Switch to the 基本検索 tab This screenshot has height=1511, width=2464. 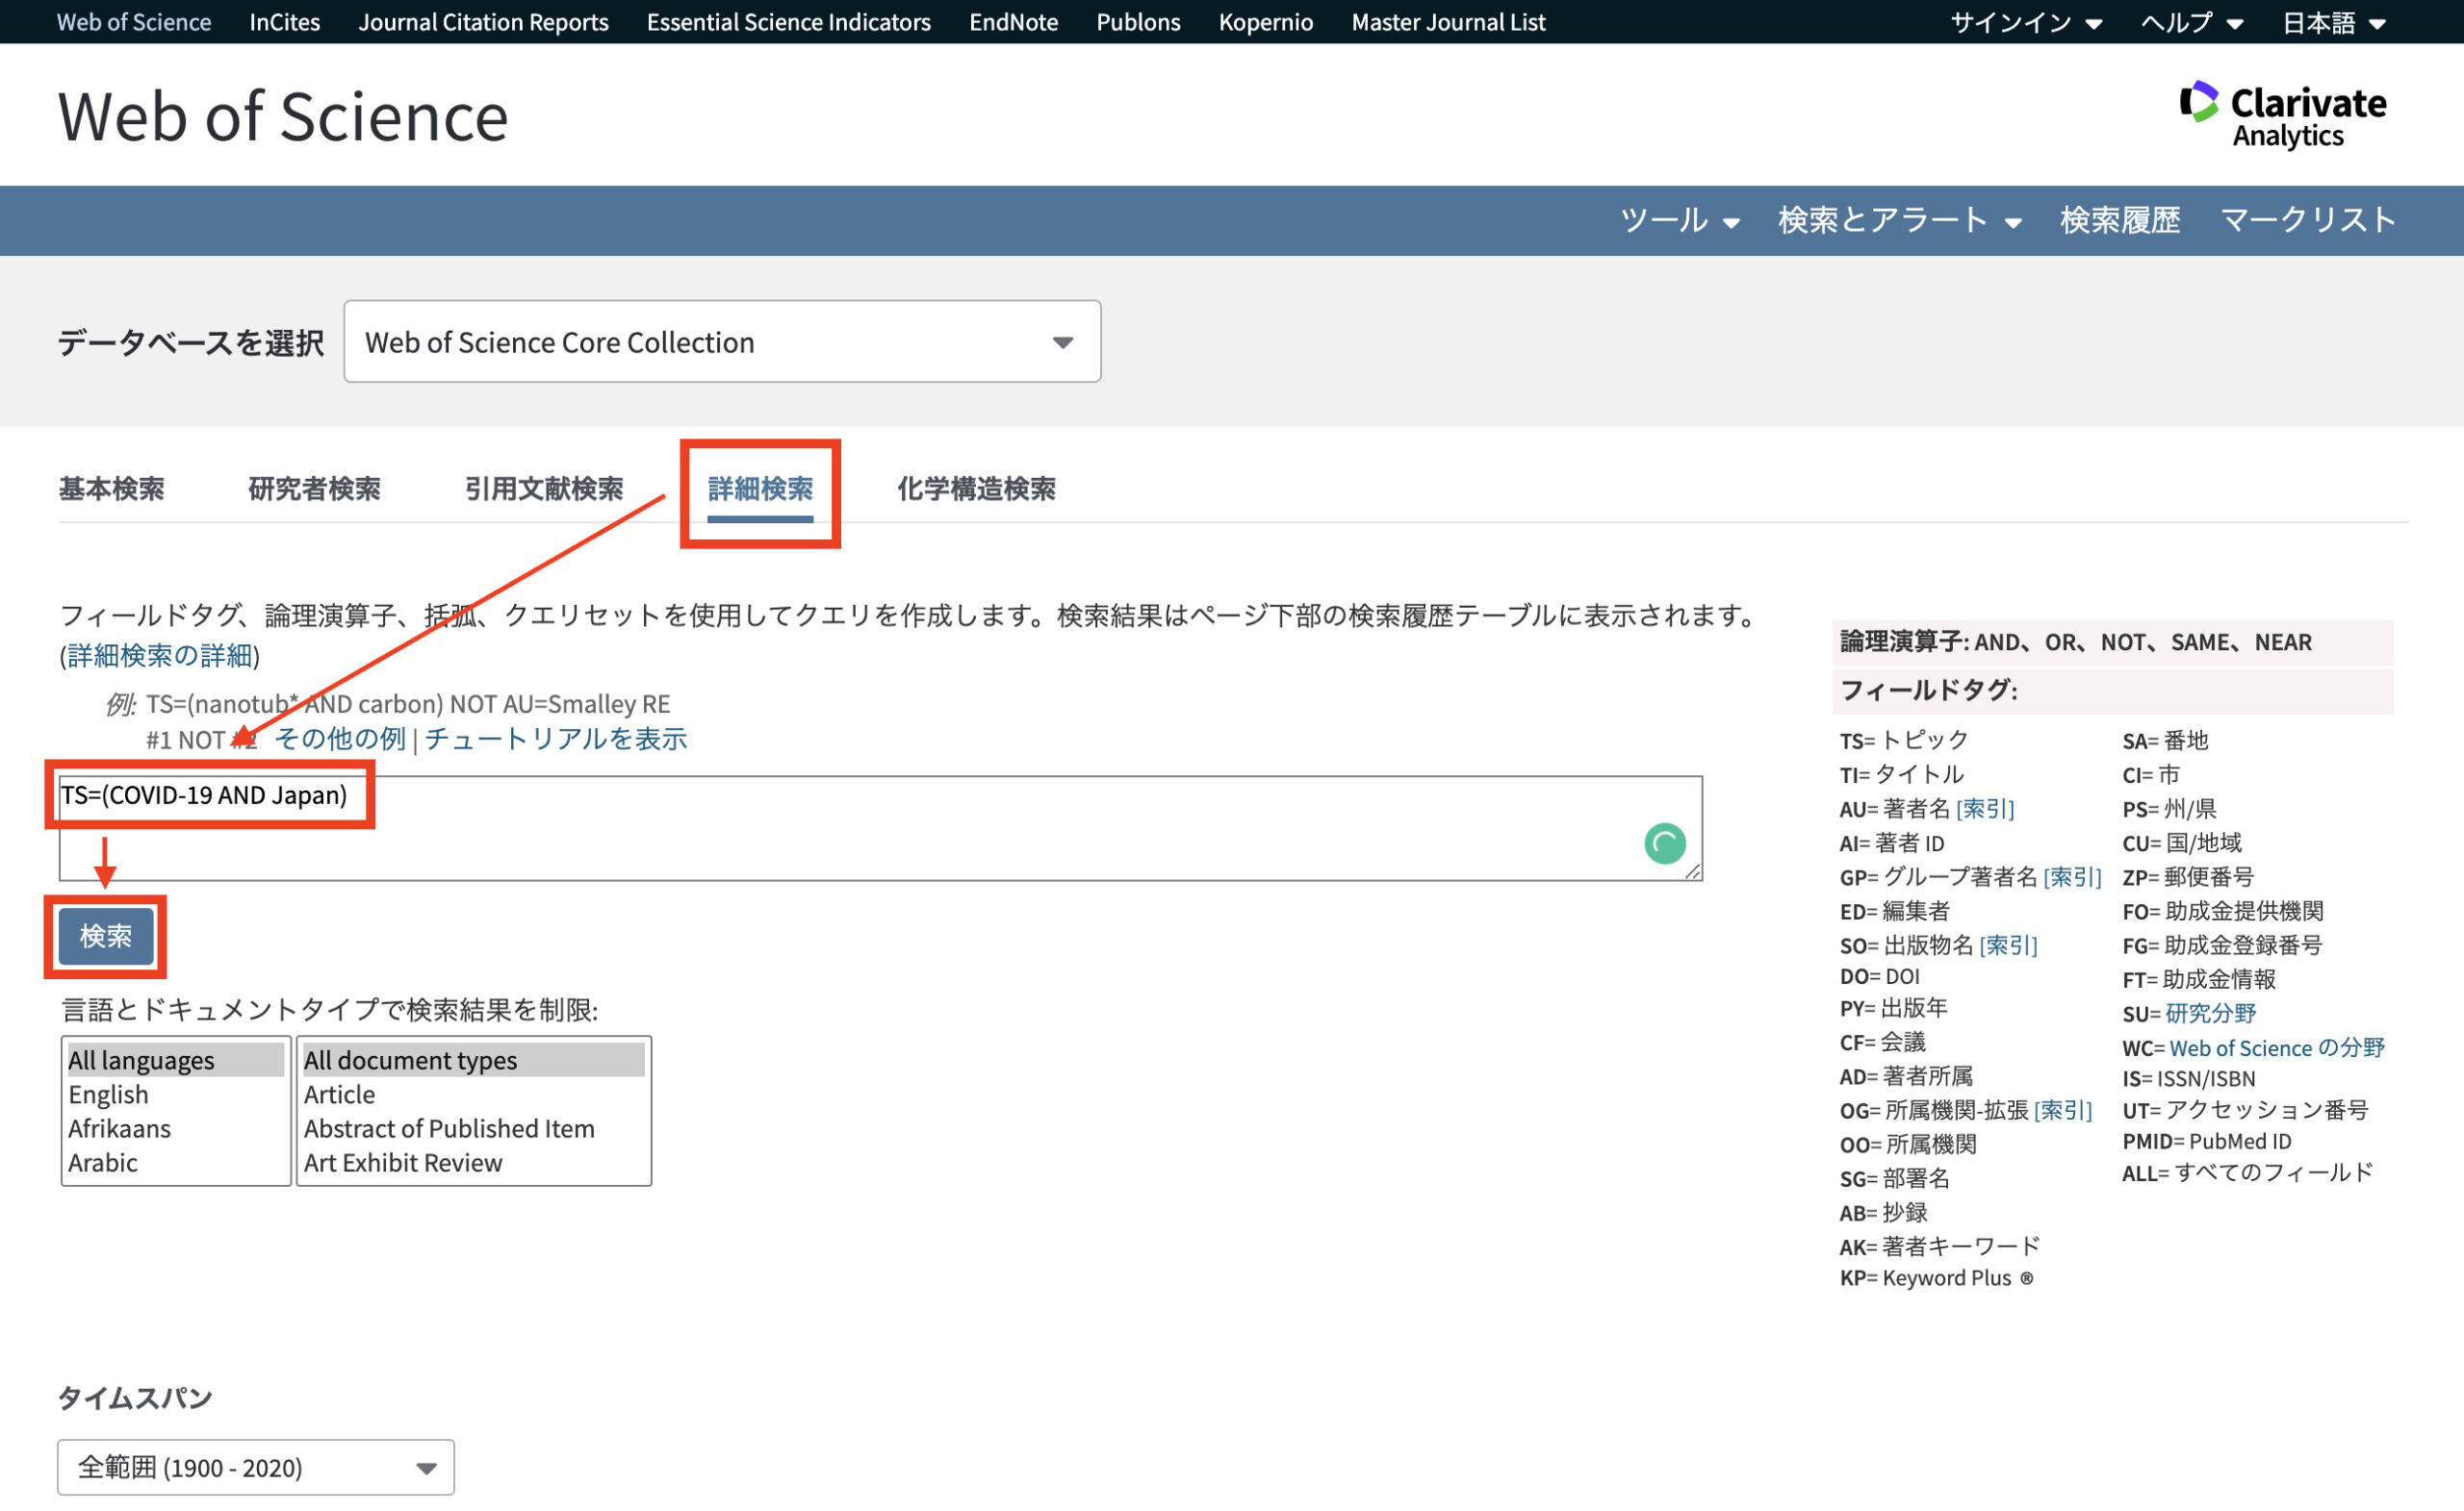pyautogui.click(x=112, y=489)
